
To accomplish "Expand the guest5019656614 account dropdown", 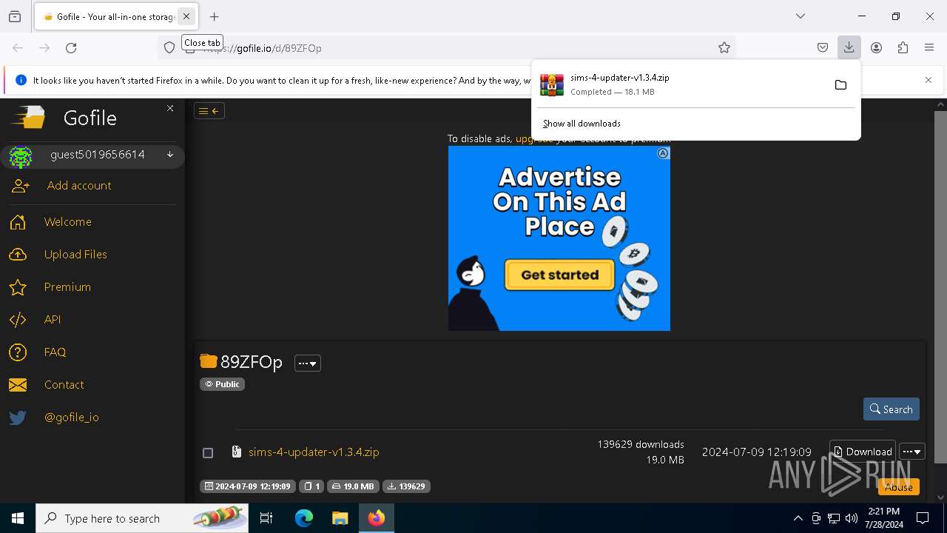I will 170,155.
